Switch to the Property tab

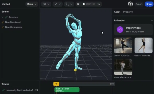pyautogui.click(x=128, y=12)
